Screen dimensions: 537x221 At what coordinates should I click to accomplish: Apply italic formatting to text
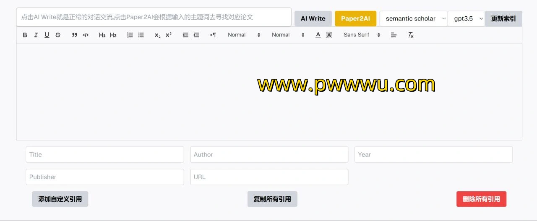[36, 35]
